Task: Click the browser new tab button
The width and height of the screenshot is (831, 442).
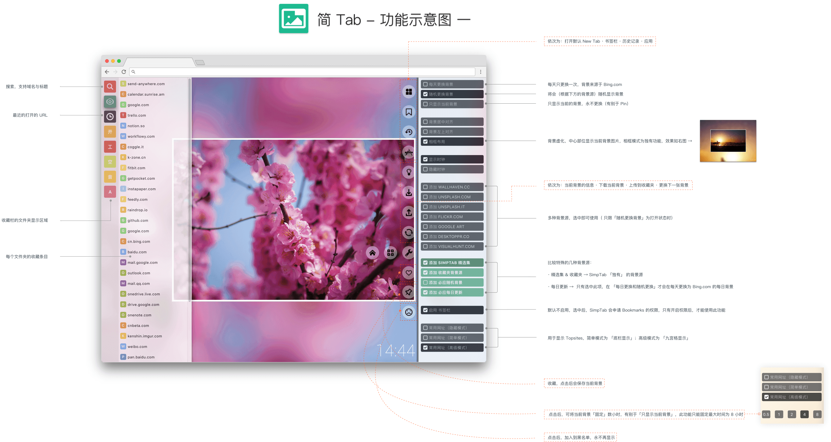Action: pos(200,62)
